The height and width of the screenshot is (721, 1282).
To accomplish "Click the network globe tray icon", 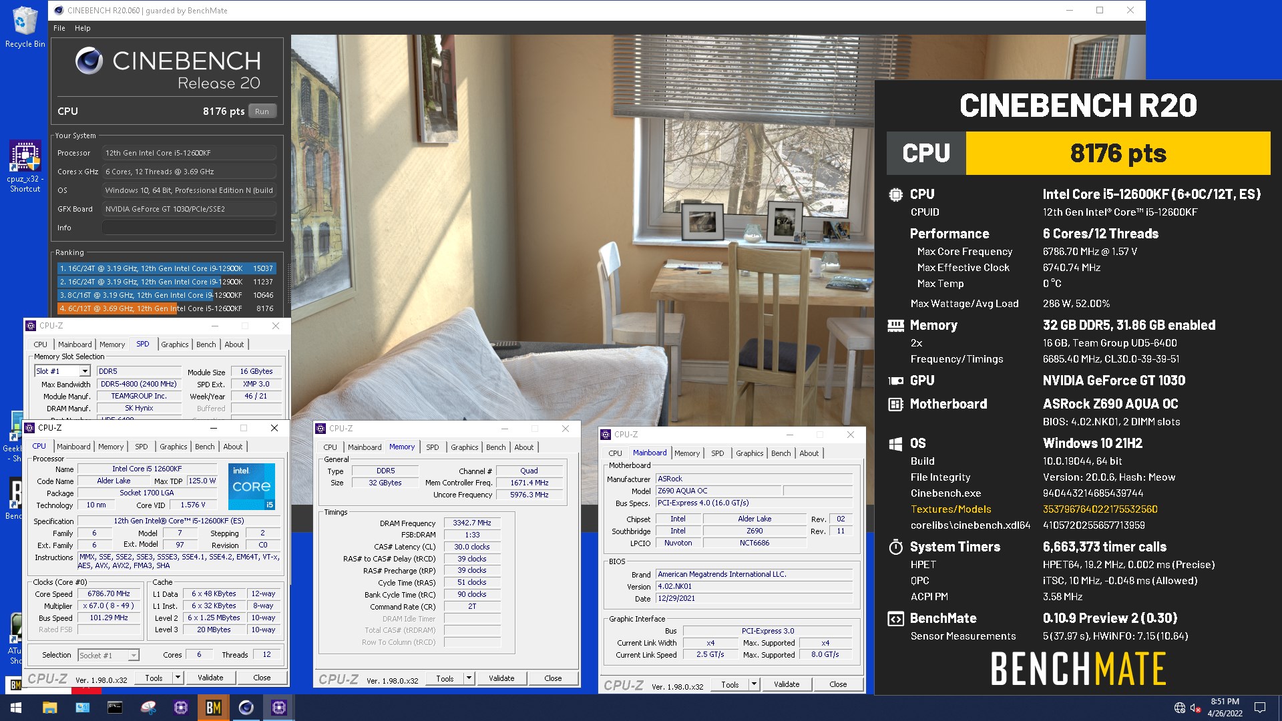I will coord(1180,708).
